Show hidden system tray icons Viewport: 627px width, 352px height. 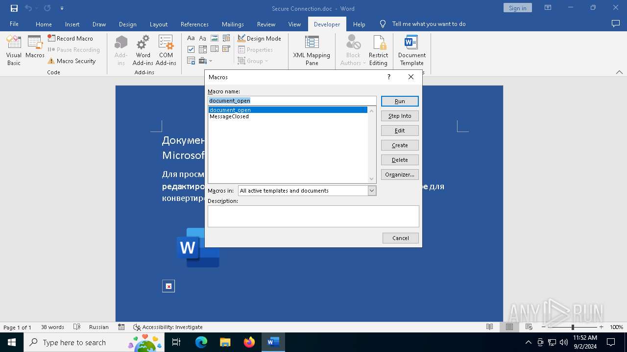click(x=528, y=342)
